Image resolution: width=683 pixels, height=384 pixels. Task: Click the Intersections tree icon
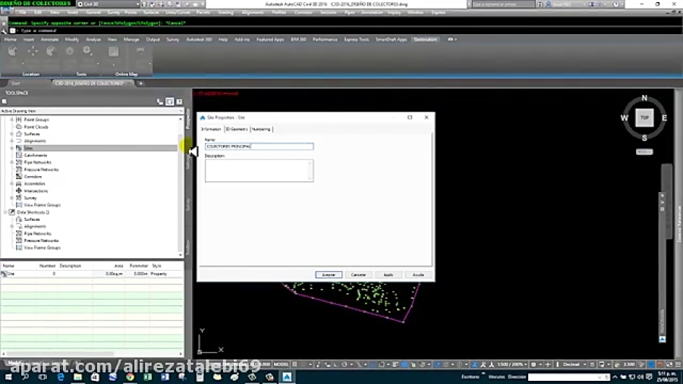pos(19,191)
